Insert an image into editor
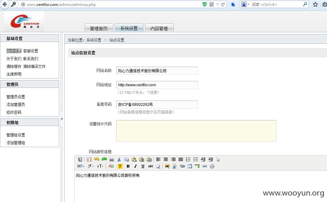The image size is (327, 202). pyautogui.click(x=167, y=166)
